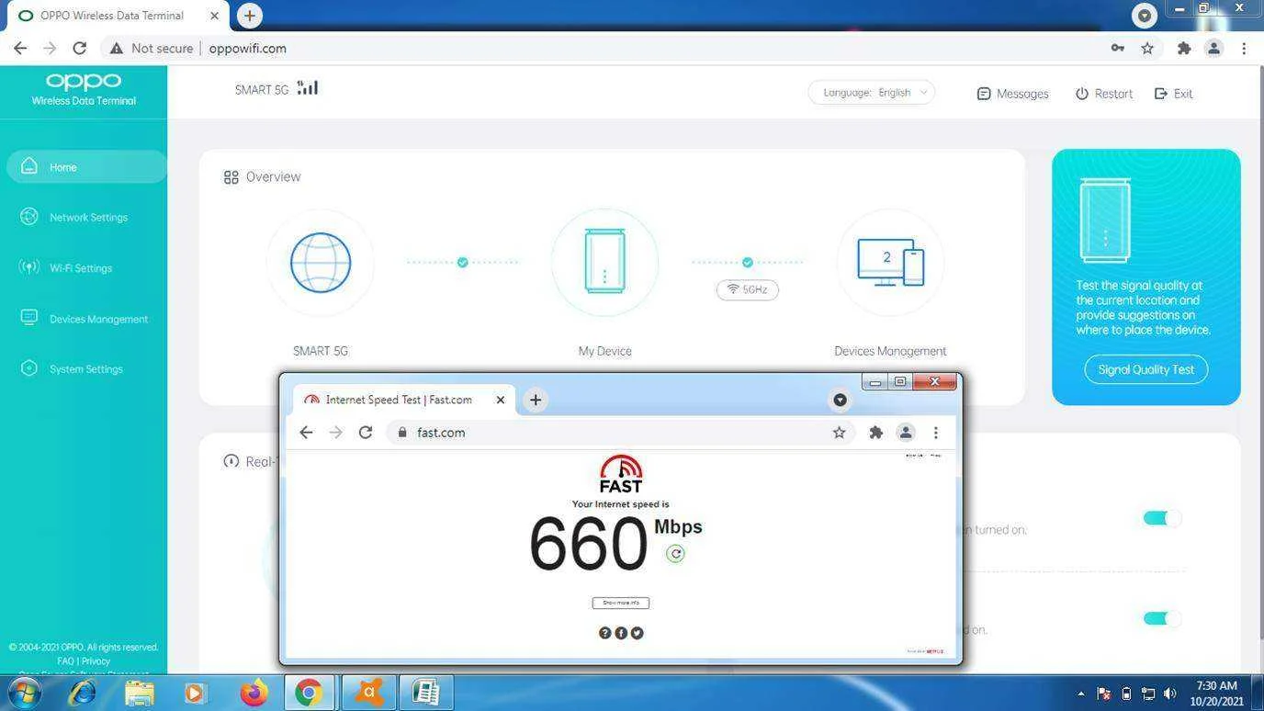
Task: Open the Privacy link in sidebar footer
Action: click(96, 661)
